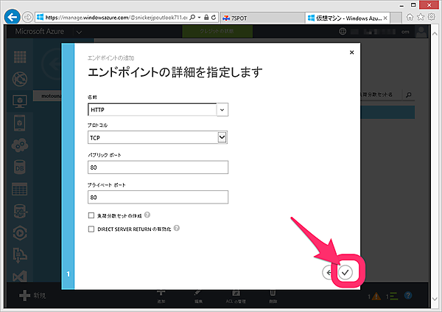Screen dimensions: 442x312
Task: Expand the protocol dropdown showing TCP
Action: coord(222,137)
